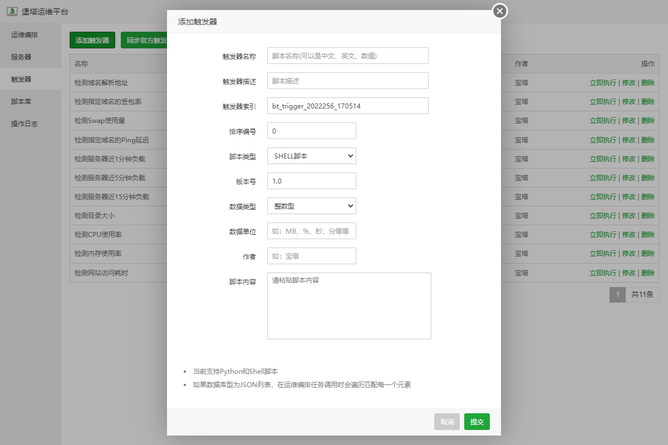Expand the 数据类型 dropdown

click(x=311, y=206)
